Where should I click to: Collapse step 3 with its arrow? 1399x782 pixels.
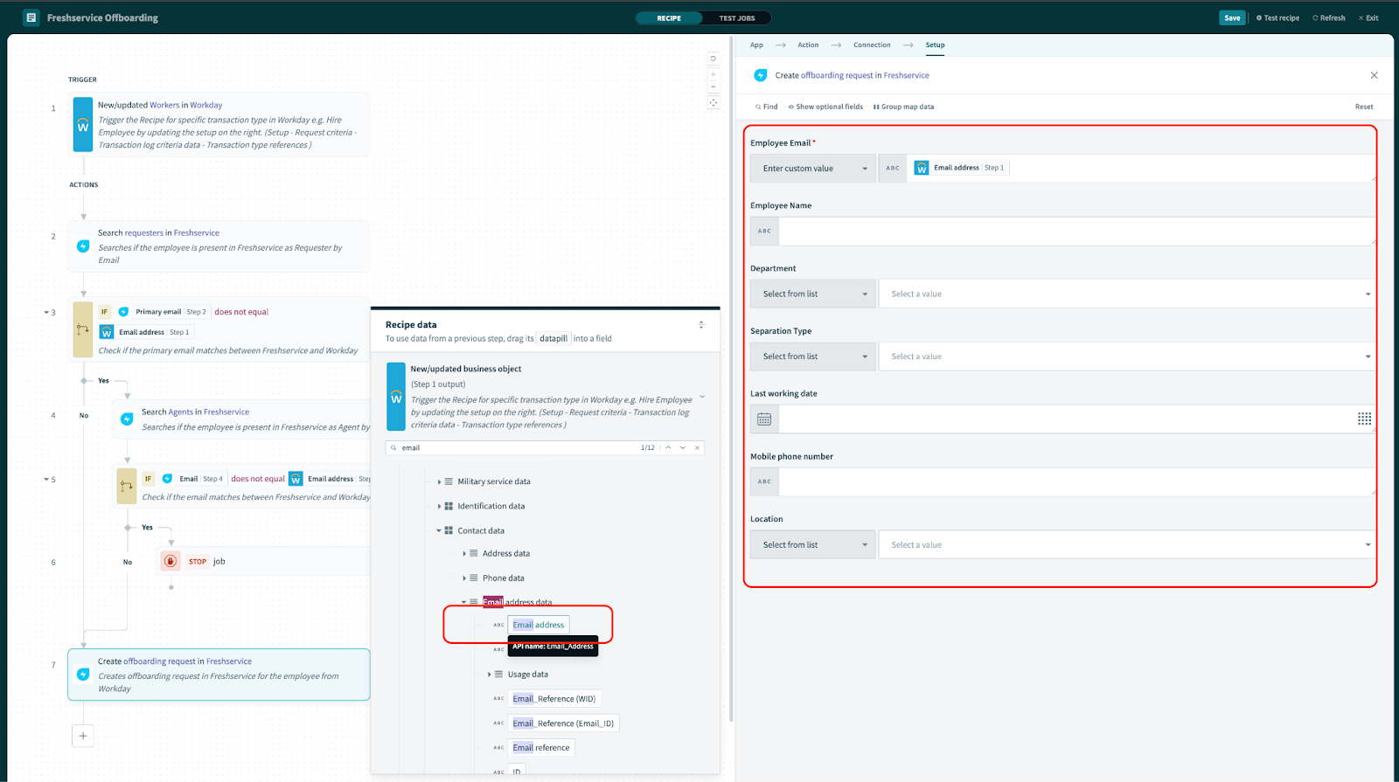click(46, 312)
